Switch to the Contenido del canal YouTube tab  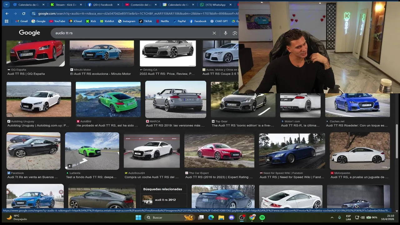point(141,5)
